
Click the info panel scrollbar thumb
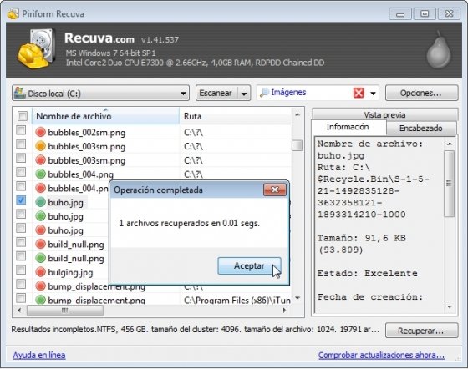[x=449, y=184]
